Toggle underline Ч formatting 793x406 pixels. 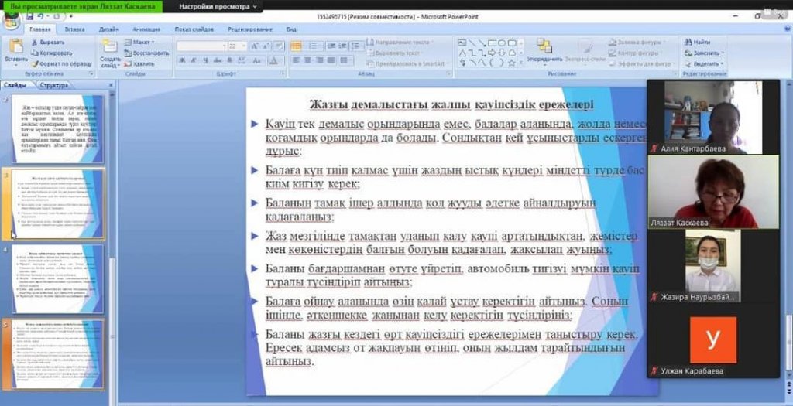[x=205, y=60]
